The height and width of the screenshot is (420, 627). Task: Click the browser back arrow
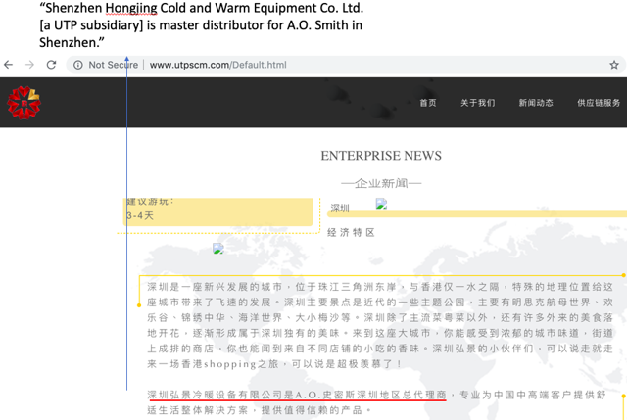point(9,65)
